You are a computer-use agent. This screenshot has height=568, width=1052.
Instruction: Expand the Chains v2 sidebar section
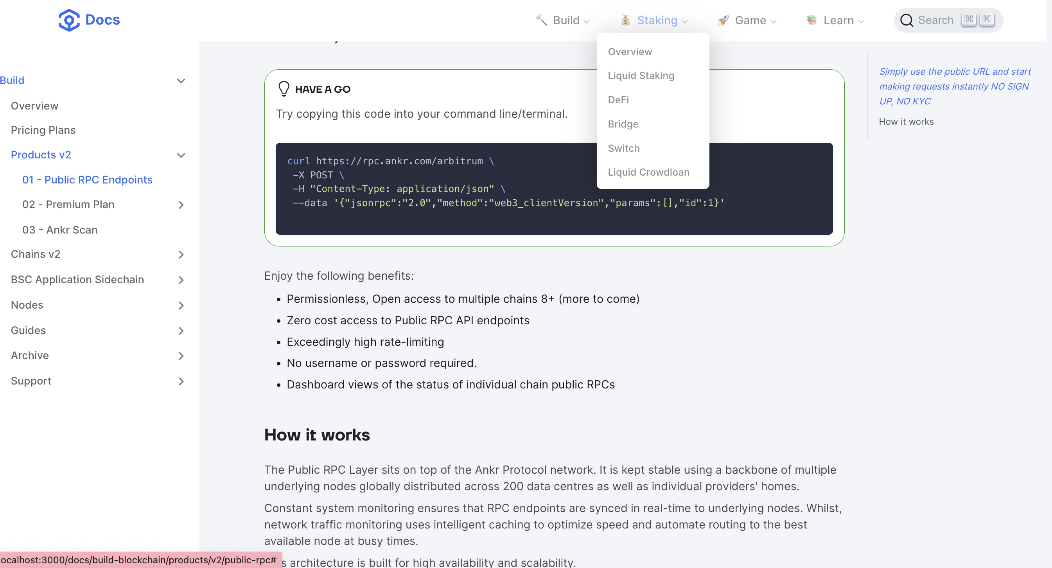pyautogui.click(x=181, y=255)
